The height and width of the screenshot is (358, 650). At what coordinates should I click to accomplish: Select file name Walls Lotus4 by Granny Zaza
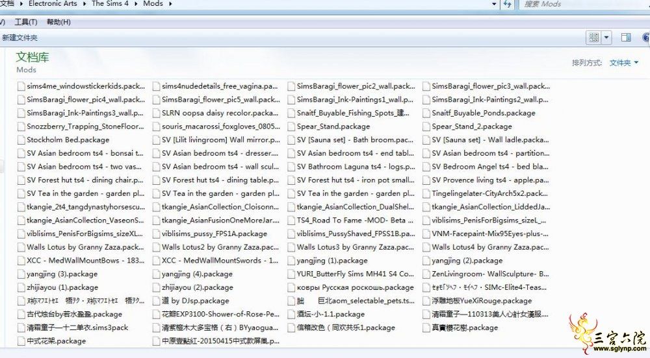click(x=490, y=247)
